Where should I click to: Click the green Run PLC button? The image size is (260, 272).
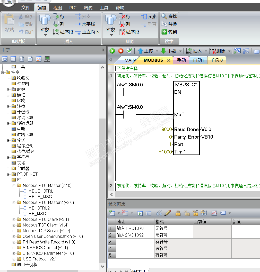coord(112,51)
